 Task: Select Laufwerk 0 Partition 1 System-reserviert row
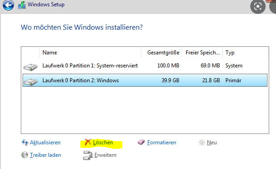pos(145,66)
